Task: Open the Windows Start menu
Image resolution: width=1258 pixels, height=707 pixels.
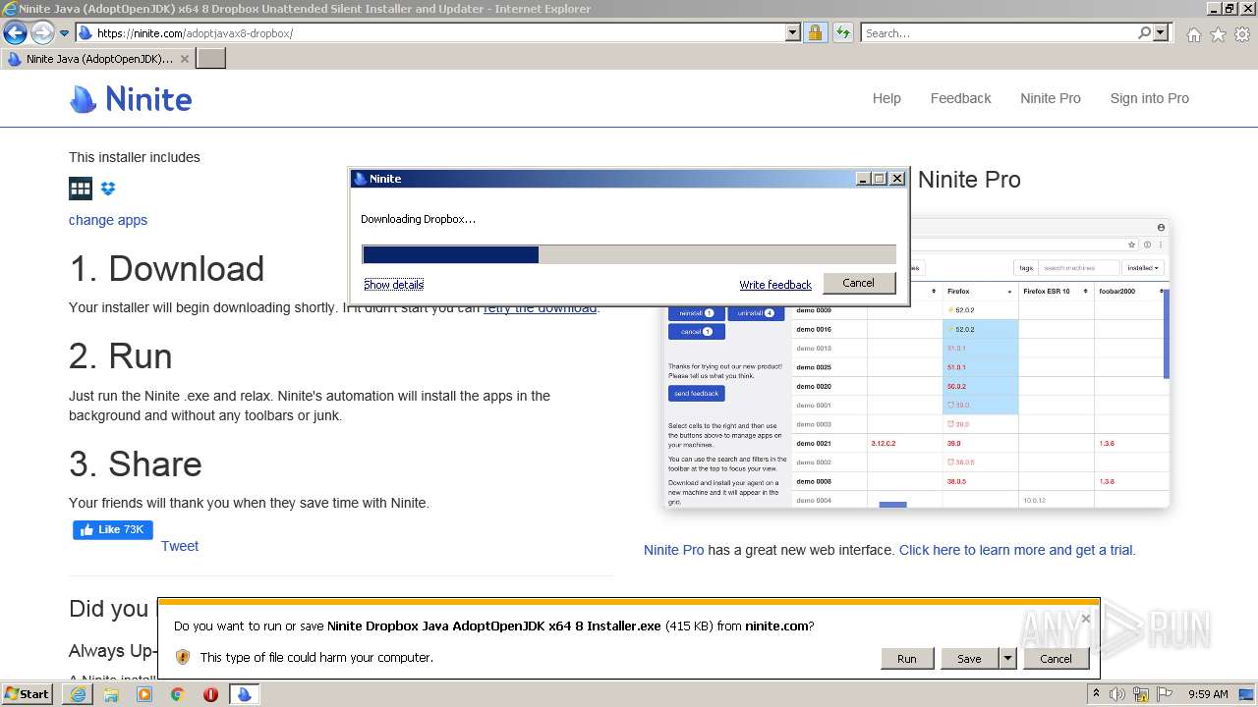Action: click(28, 694)
